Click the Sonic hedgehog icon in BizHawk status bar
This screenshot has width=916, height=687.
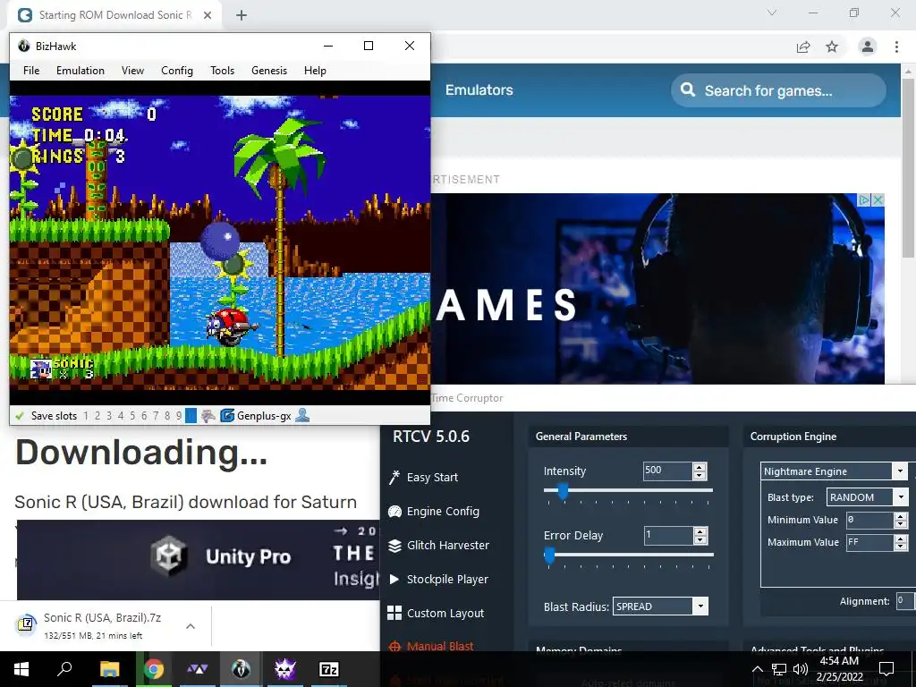click(x=208, y=416)
